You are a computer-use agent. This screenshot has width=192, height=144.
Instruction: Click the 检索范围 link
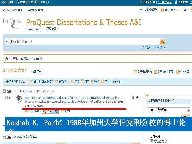36,72
